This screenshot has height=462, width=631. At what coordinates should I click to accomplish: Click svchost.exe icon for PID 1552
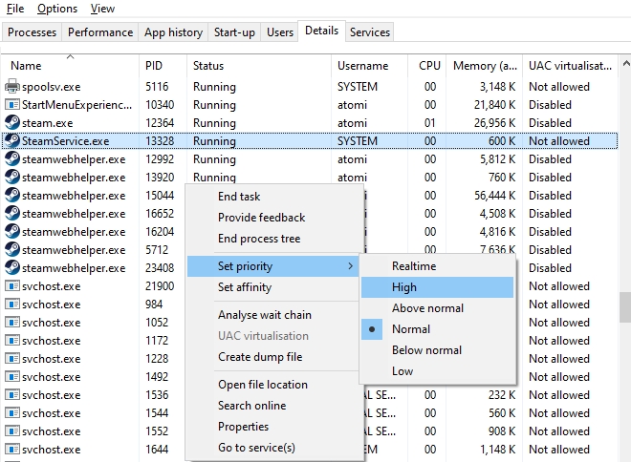[12, 431]
